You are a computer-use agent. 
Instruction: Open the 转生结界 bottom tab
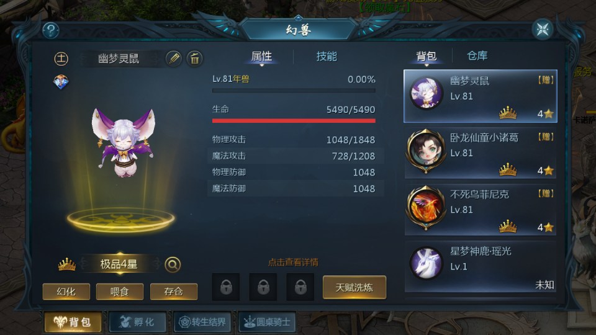pos(202,322)
